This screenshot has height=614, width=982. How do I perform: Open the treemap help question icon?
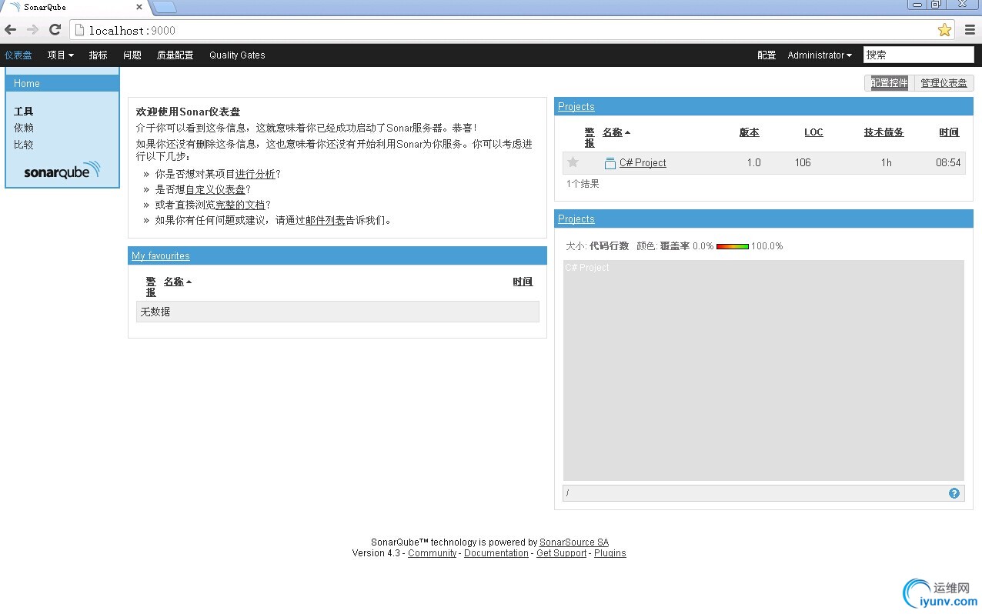954,493
